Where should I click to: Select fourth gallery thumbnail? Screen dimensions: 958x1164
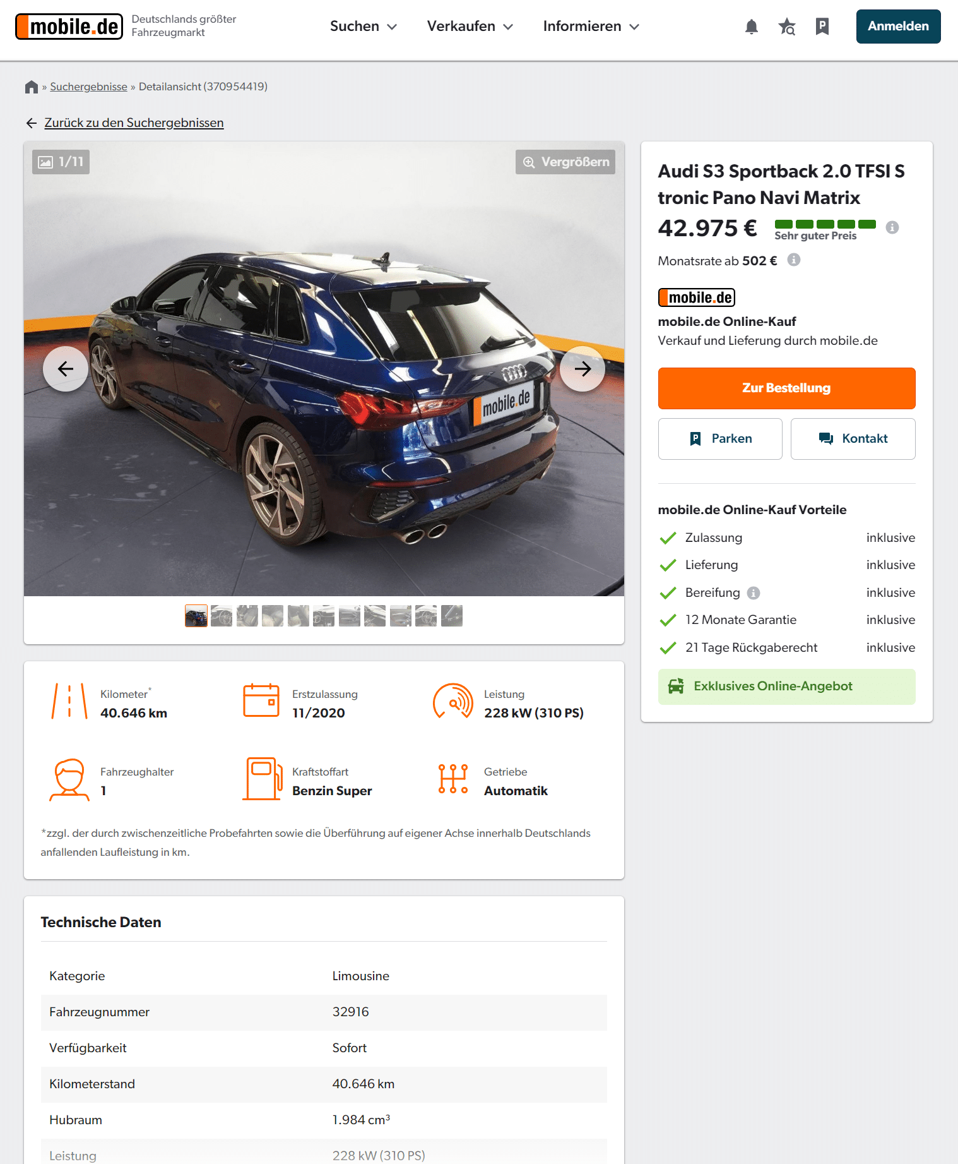point(273,616)
